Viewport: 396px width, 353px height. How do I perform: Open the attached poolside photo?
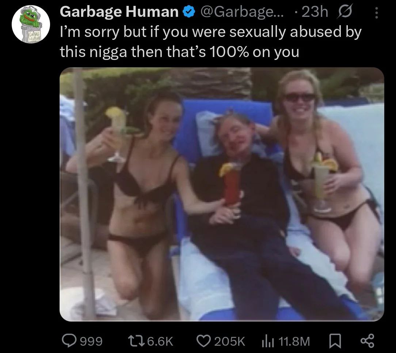click(x=222, y=194)
